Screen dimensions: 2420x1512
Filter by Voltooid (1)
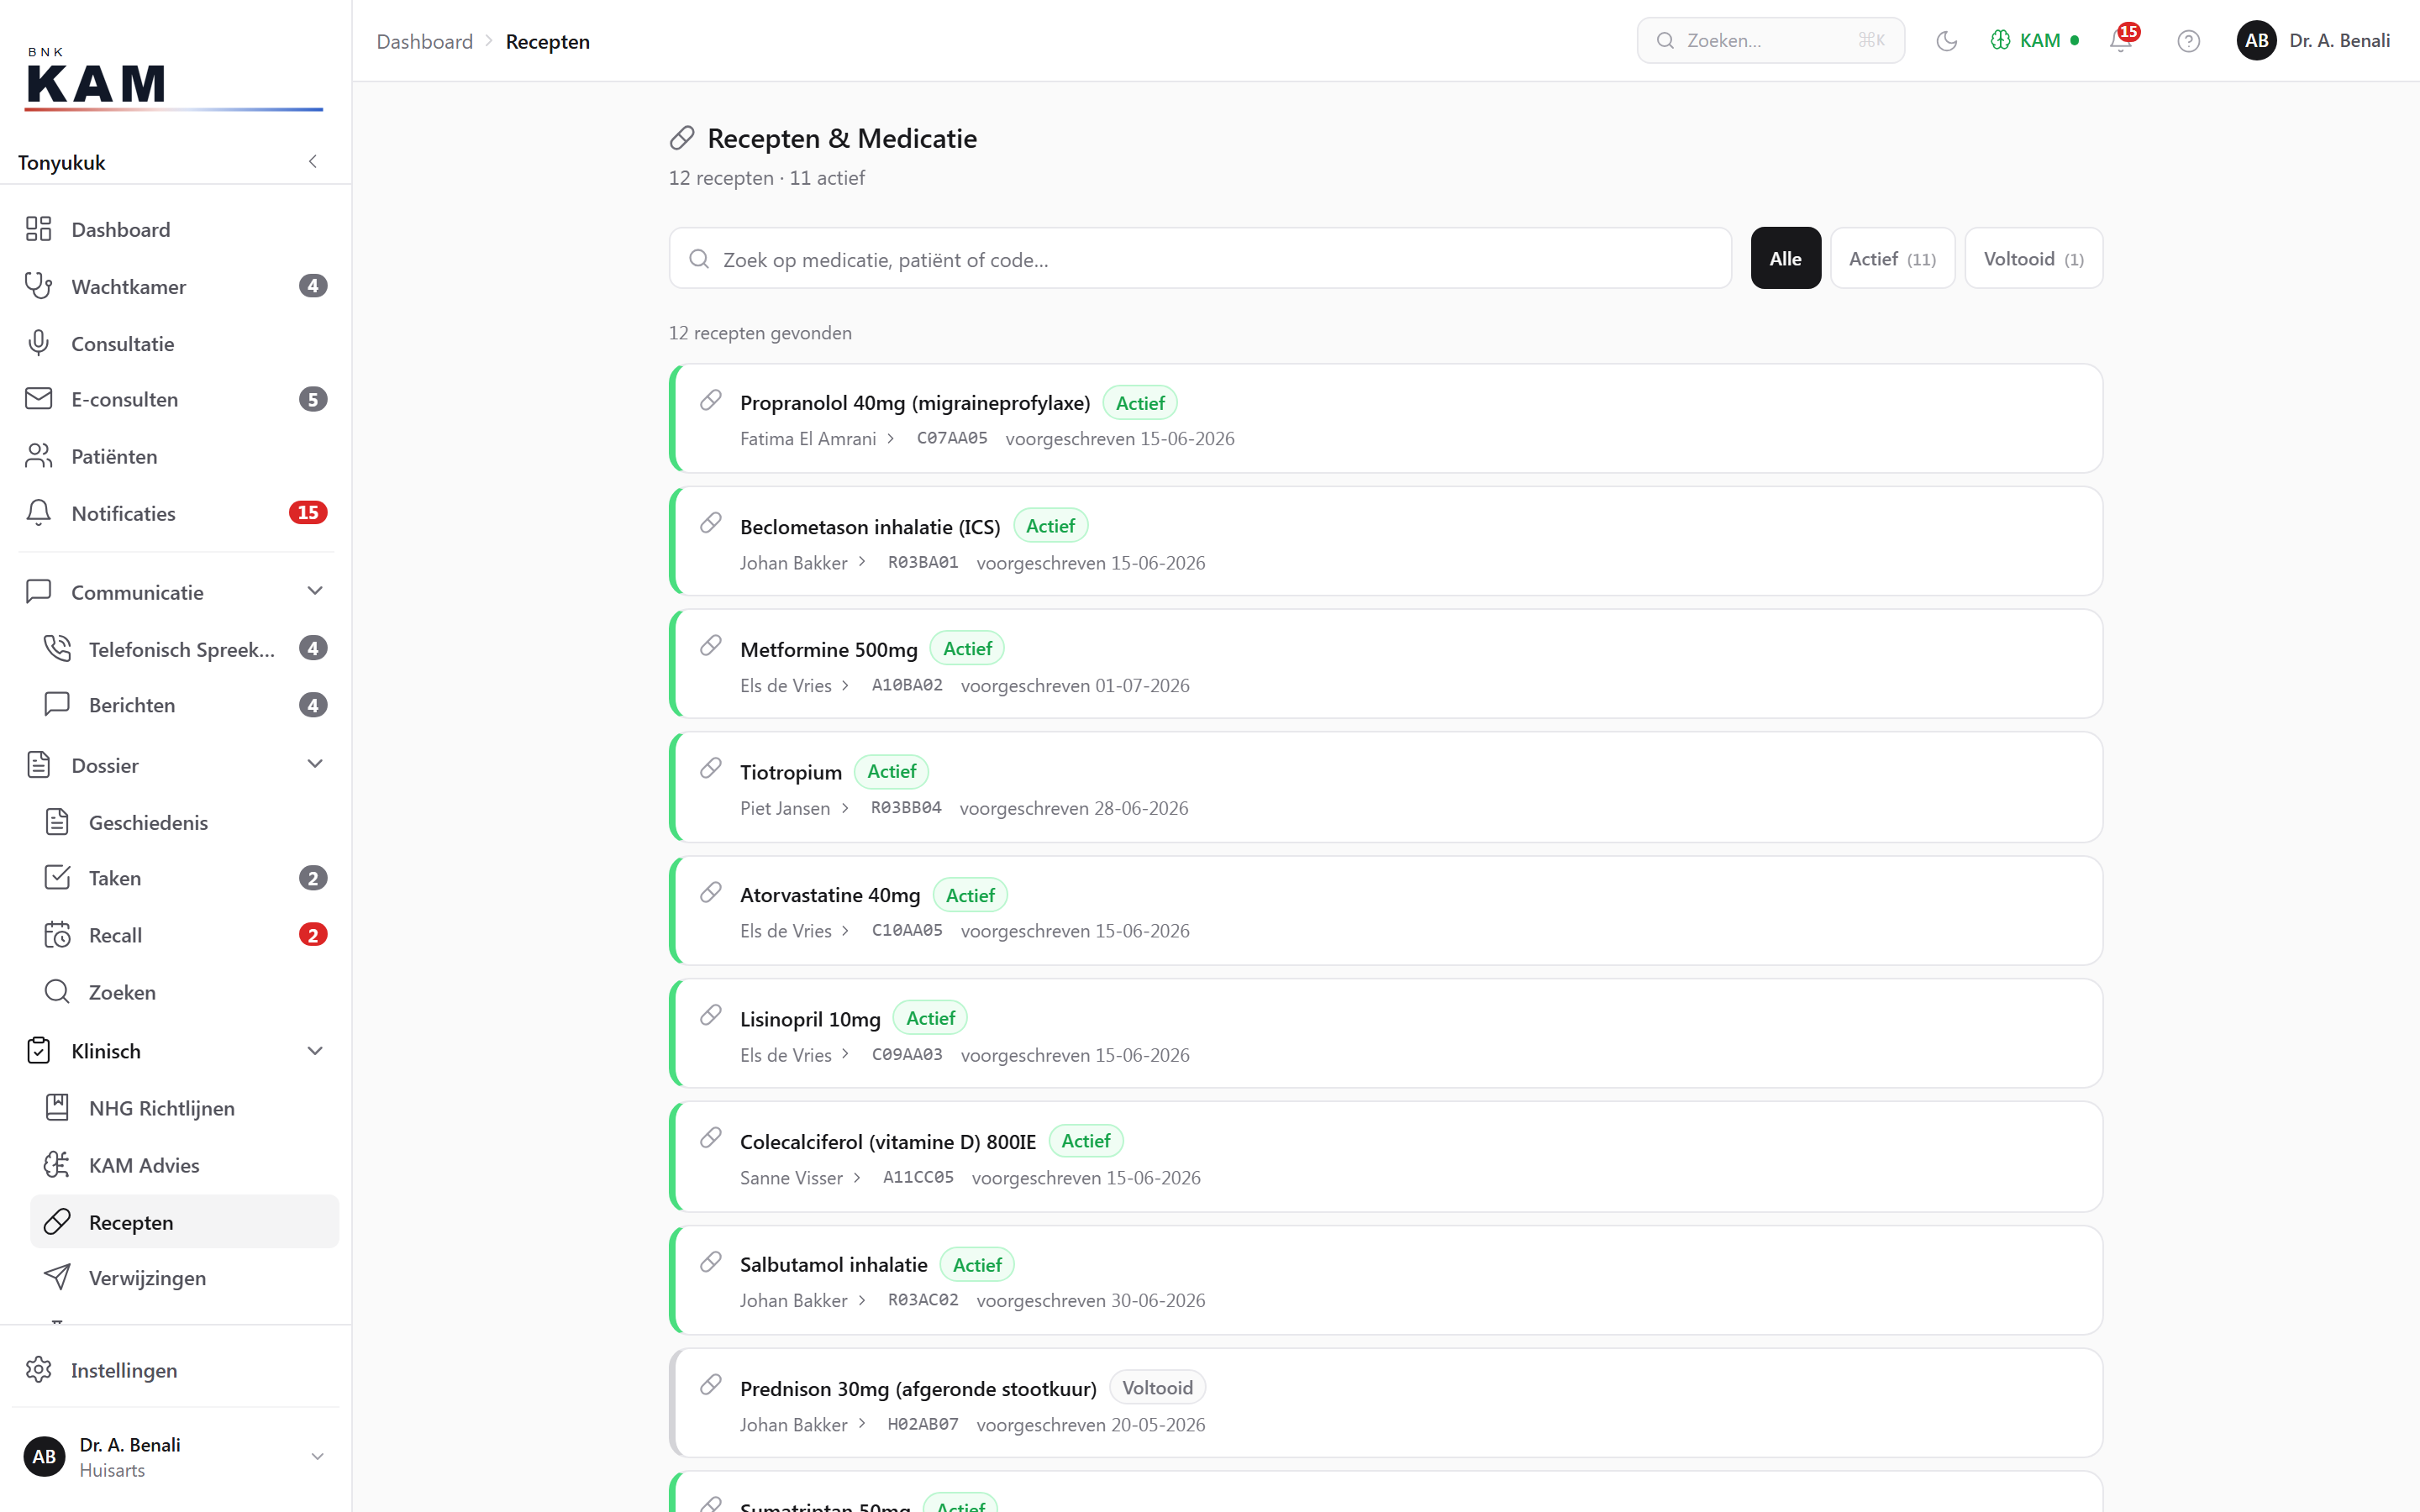point(2033,259)
